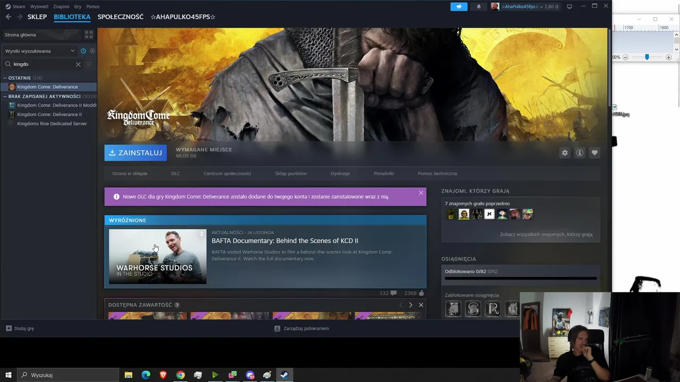Screen dimensions: 680x382
Task: Open the notifications bell
Action: point(479,6)
